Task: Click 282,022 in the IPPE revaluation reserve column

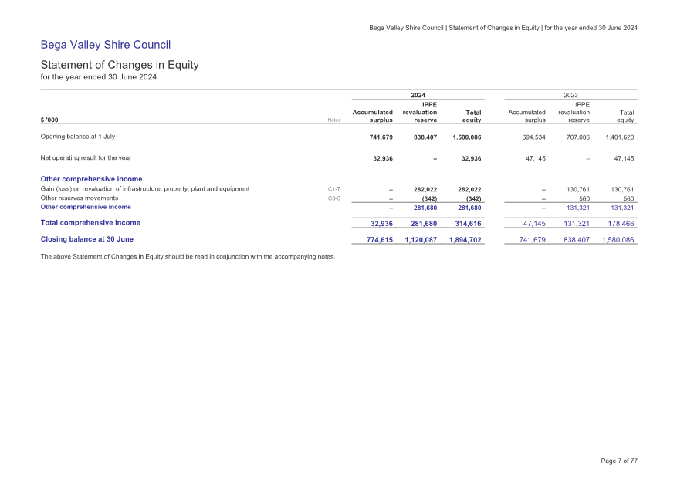Action: click(x=425, y=190)
